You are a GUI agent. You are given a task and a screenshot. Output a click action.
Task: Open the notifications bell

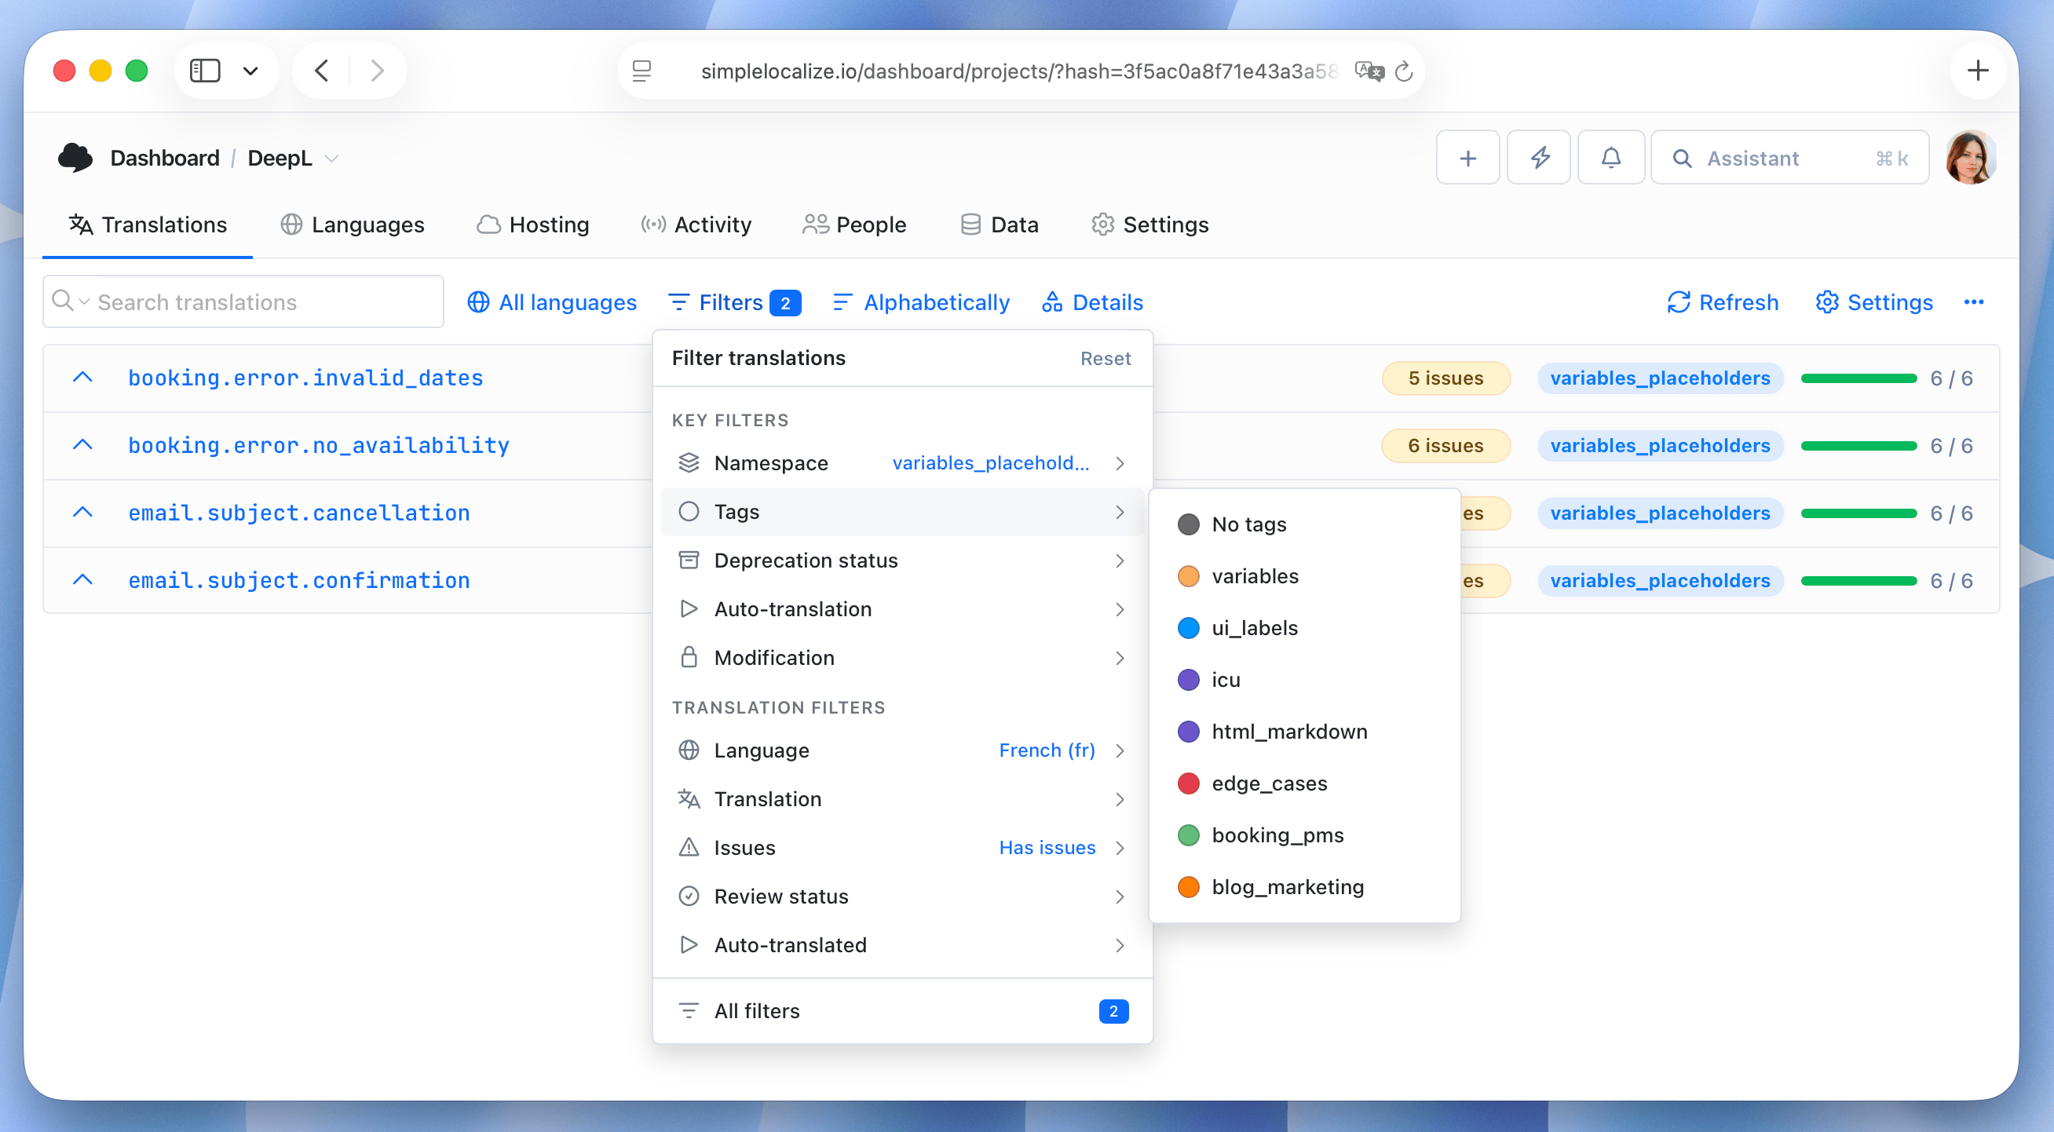[x=1610, y=157]
